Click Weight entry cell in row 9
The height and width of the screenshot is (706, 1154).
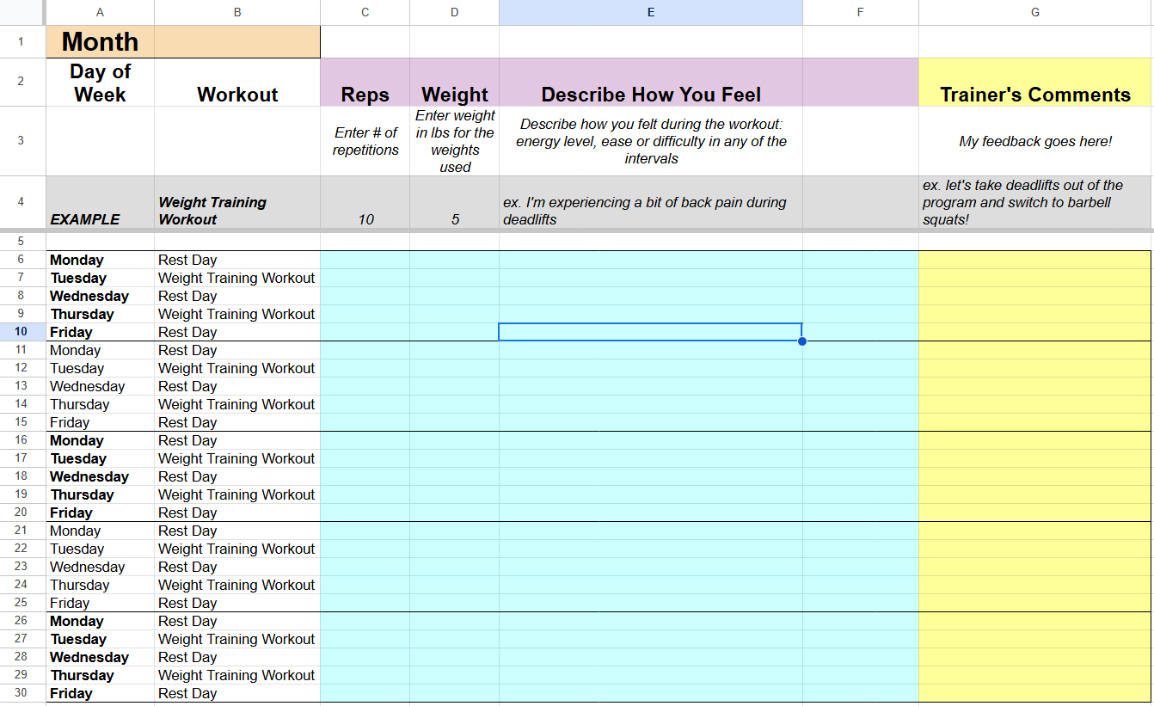click(455, 314)
